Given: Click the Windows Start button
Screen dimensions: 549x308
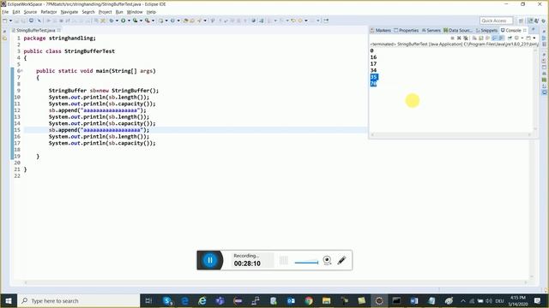Looking at the screenshot, I should [x=9, y=300].
